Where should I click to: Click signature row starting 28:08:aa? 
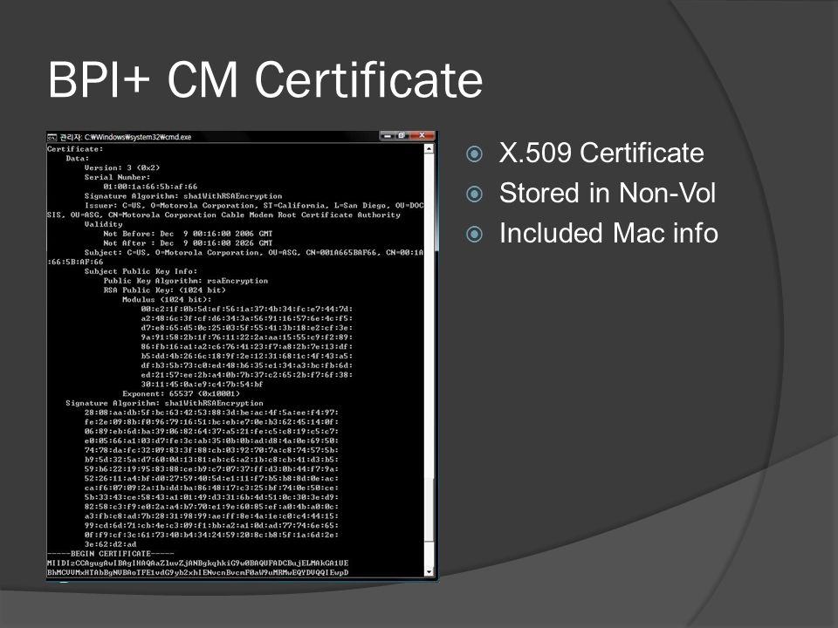211,413
